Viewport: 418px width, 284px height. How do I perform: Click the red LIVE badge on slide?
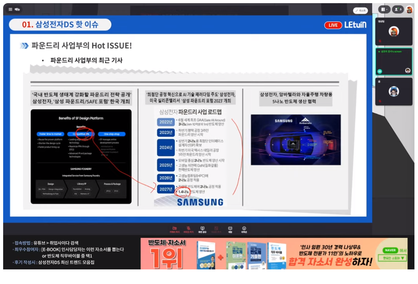(333, 25)
